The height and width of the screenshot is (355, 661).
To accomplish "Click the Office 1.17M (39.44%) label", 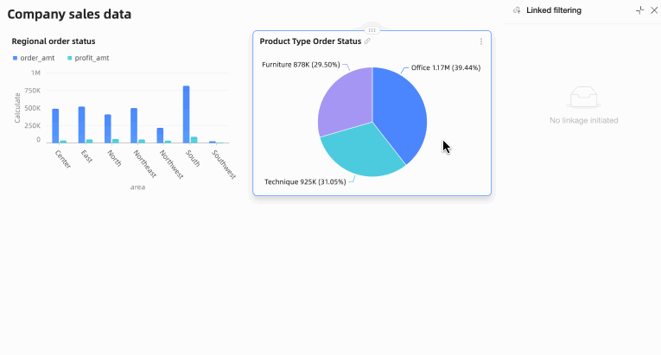I will [446, 68].
